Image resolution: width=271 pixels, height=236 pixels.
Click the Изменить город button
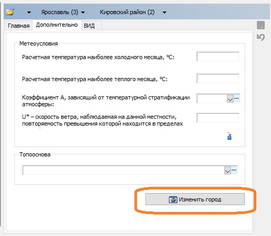[x=195, y=199]
